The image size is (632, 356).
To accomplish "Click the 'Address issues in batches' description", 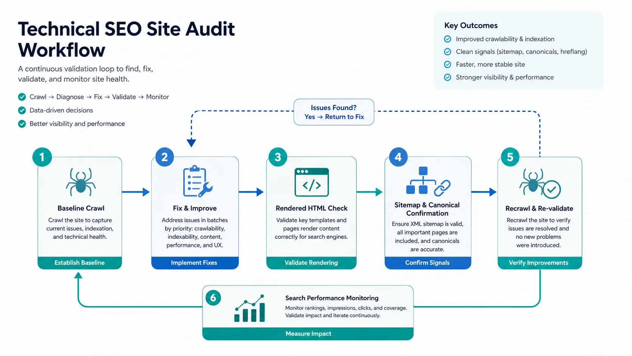I will 195,233.
